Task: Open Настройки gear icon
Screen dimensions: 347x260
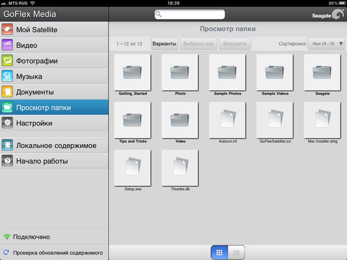Action: [7, 123]
